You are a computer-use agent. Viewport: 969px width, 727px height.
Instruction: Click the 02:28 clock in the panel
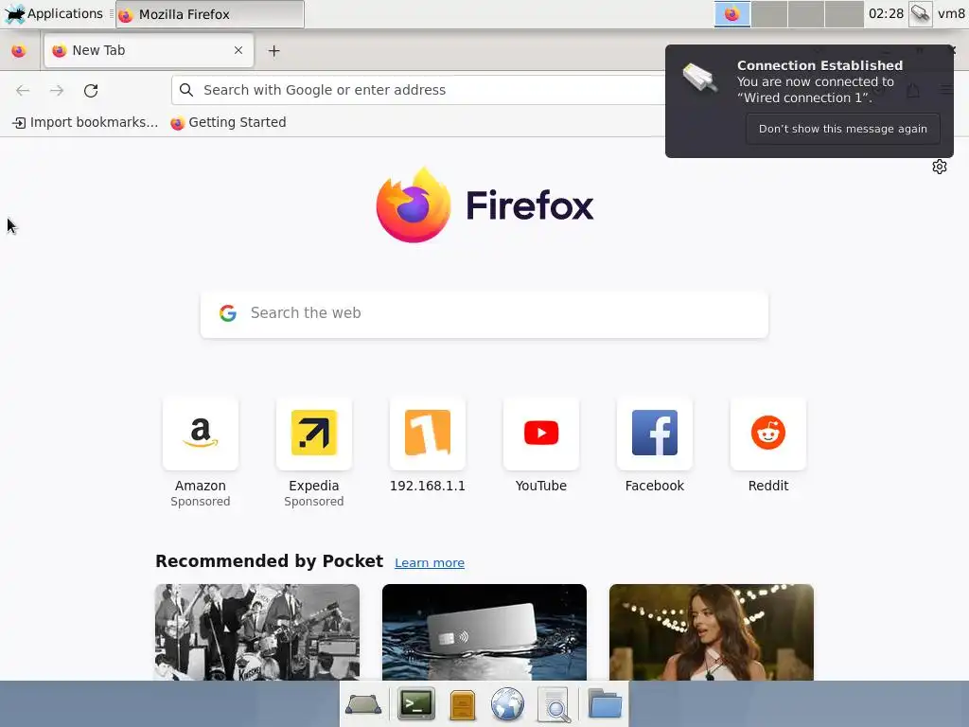pos(886,13)
